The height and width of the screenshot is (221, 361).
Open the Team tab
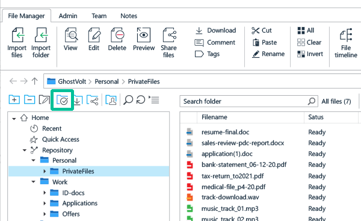pos(99,16)
